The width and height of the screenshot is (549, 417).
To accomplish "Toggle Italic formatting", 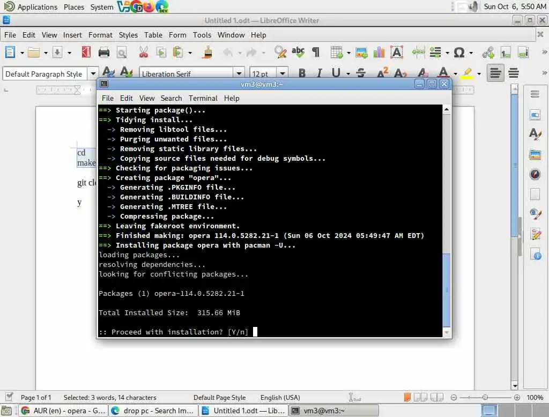I will (319, 73).
